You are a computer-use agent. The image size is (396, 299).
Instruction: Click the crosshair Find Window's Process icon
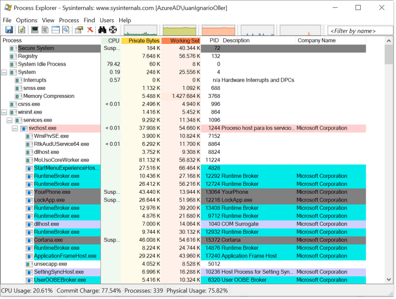113,30
